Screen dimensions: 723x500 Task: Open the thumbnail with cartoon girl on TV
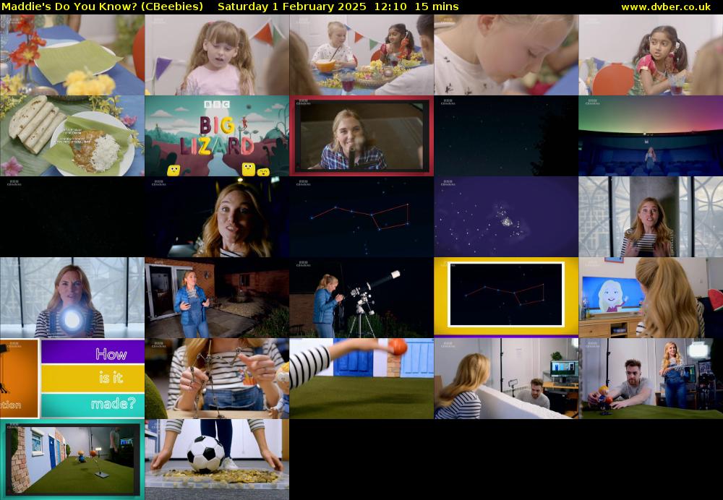(651, 298)
